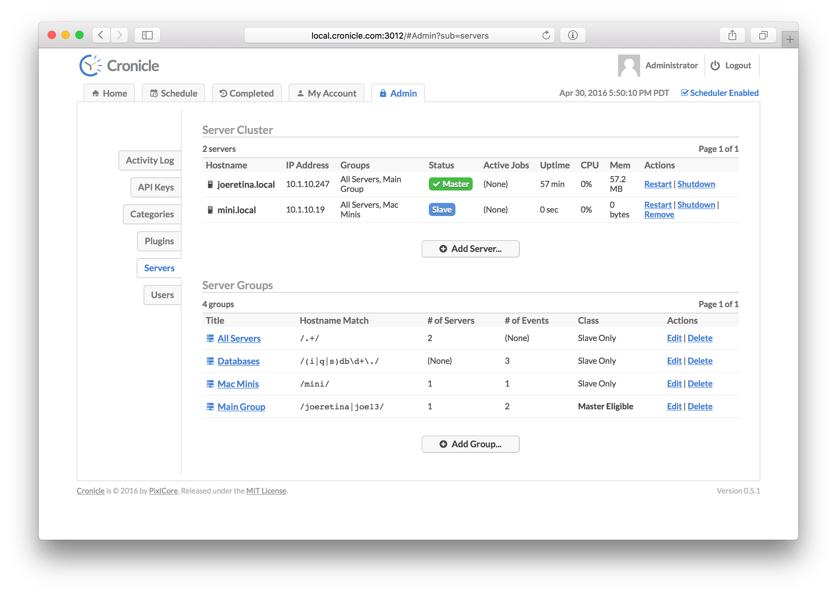Select Activity Log in the sidebar

coord(150,160)
